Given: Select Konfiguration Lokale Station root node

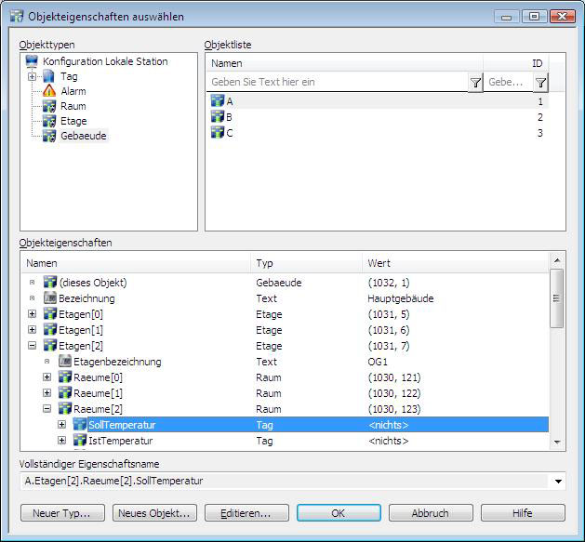Looking at the screenshot, I should pos(105,61).
